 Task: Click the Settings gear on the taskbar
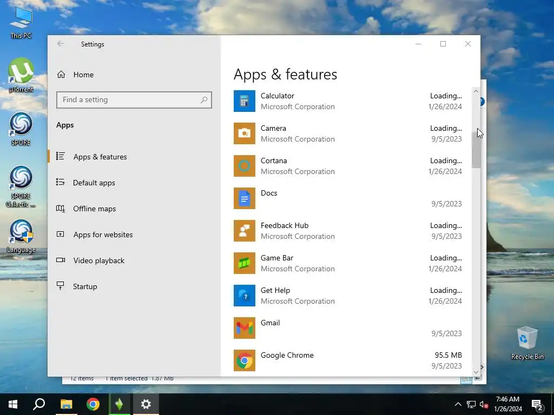pos(146,404)
